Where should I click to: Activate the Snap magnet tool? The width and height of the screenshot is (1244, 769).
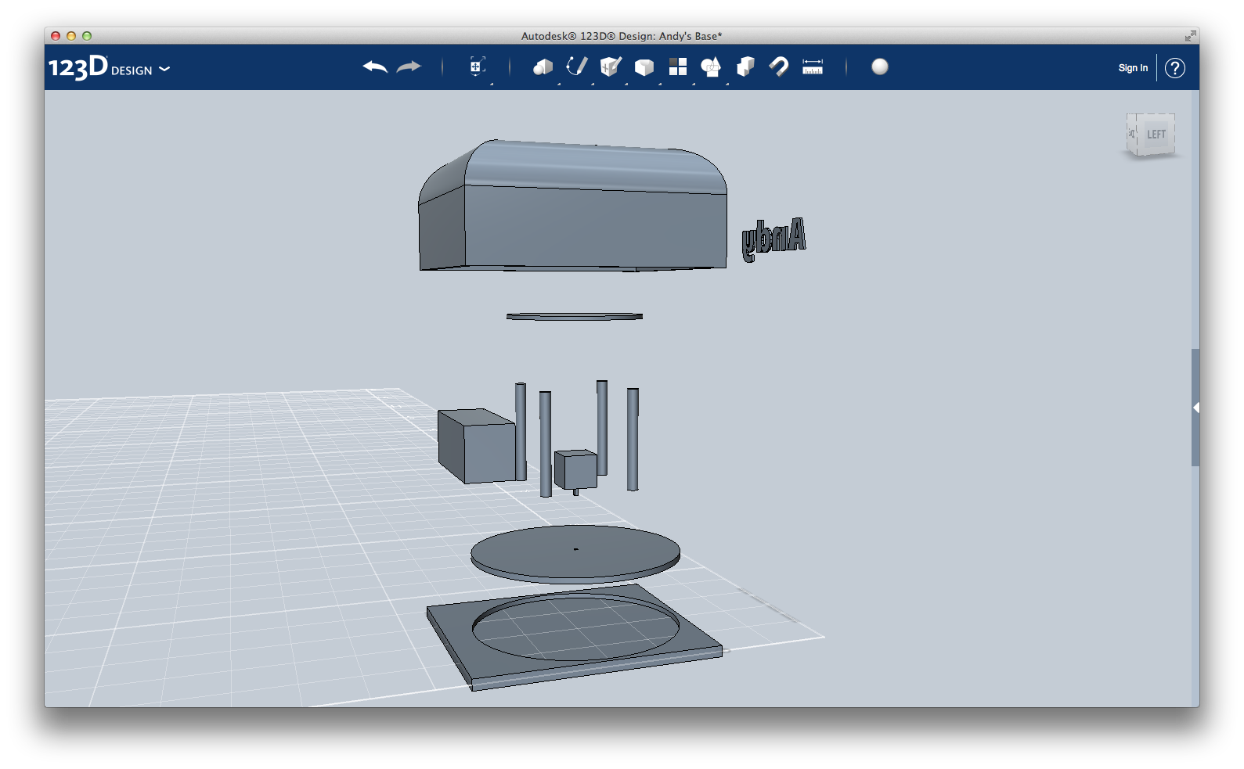[779, 66]
